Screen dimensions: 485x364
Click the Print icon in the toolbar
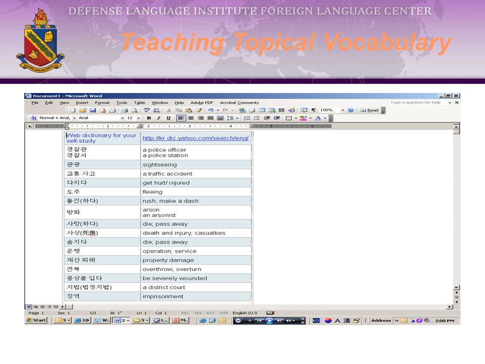[x=125, y=110]
